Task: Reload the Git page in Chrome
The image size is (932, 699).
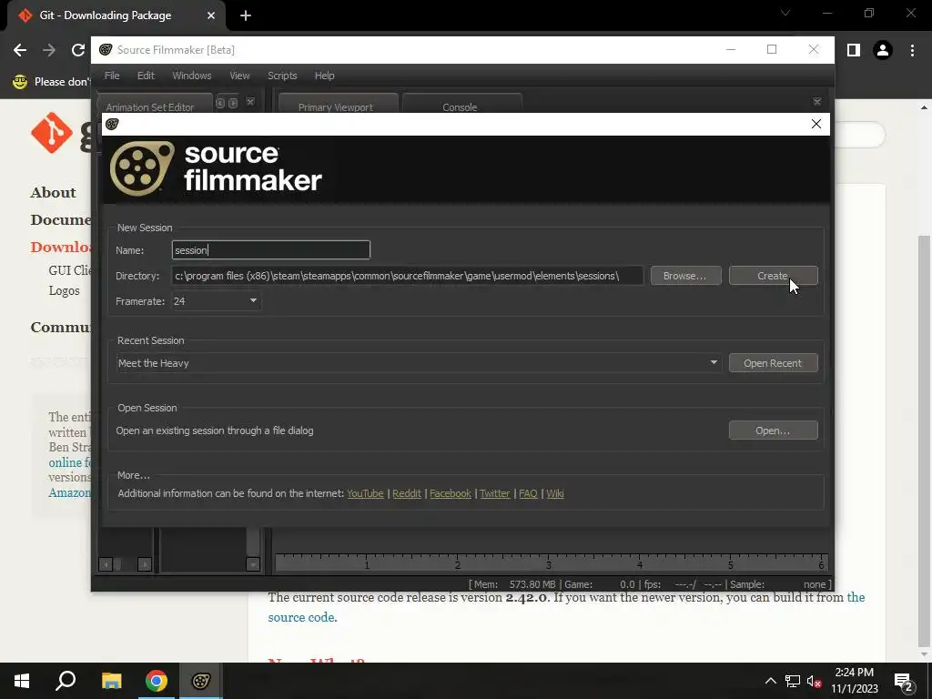Action: tap(78, 51)
